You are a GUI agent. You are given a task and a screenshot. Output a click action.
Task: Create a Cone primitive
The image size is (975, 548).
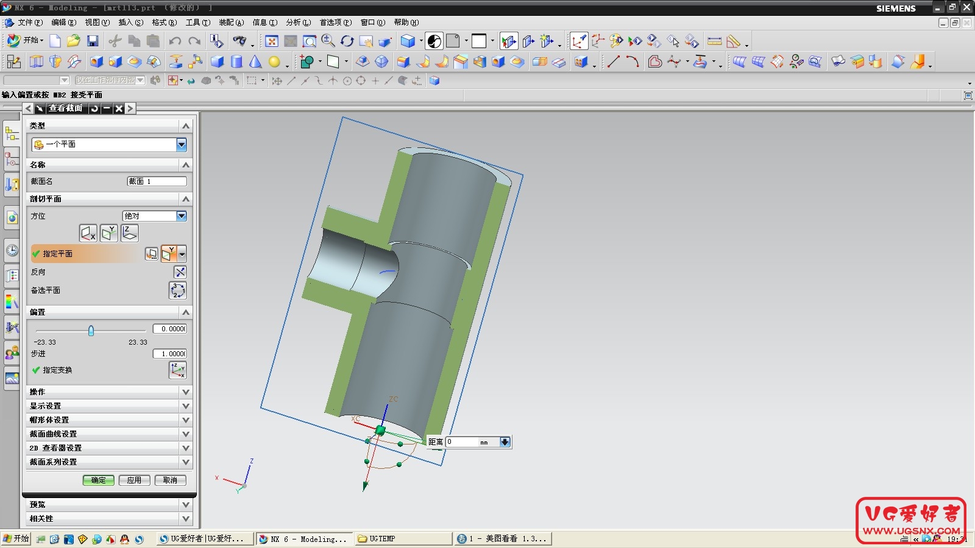click(255, 61)
